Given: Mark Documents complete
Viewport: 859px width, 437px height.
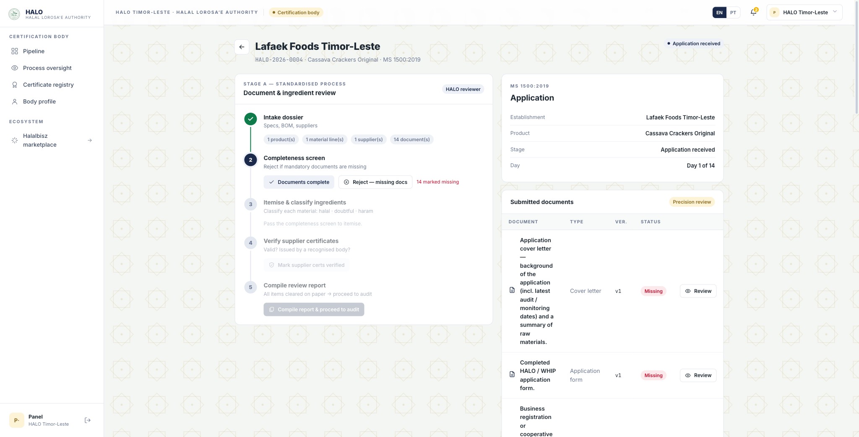Looking at the screenshot, I should [x=299, y=182].
